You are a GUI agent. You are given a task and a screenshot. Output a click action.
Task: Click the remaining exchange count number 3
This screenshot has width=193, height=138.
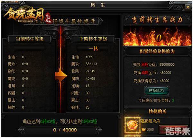[x=173, y=101]
